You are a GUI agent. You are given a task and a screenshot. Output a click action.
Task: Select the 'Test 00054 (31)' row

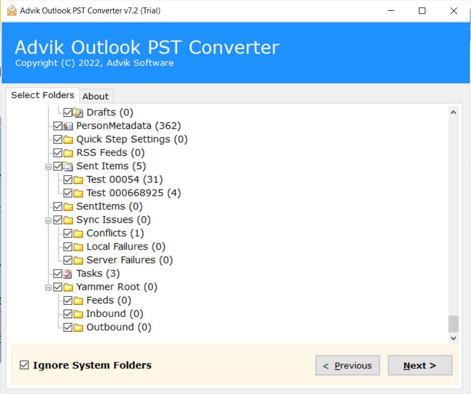(x=125, y=180)
